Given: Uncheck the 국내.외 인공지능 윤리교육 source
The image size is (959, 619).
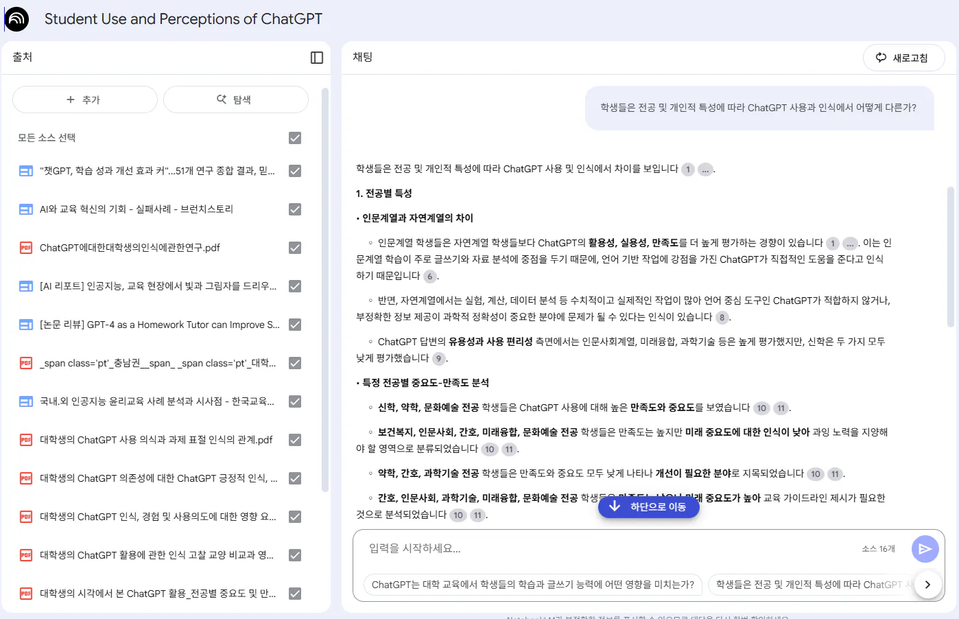Looking at the screenshot, I should [294, 401].
